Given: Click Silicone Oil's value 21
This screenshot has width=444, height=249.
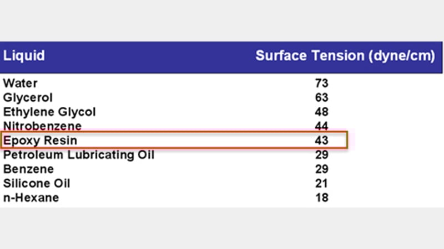Looking at the screenshot, I should [321, 183].
